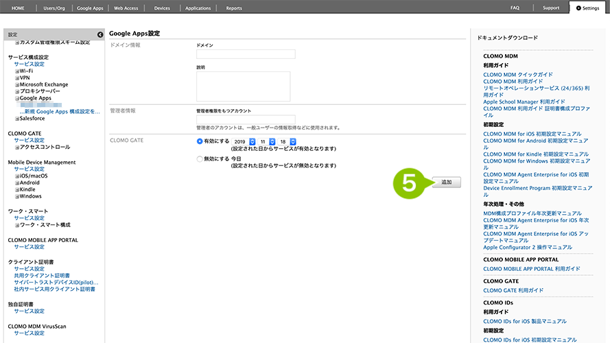This screenshot has height=343, width=610.
Task: Download CLOMO MDM for Android 初期設定マニュアル
Action: click(536, 144)
